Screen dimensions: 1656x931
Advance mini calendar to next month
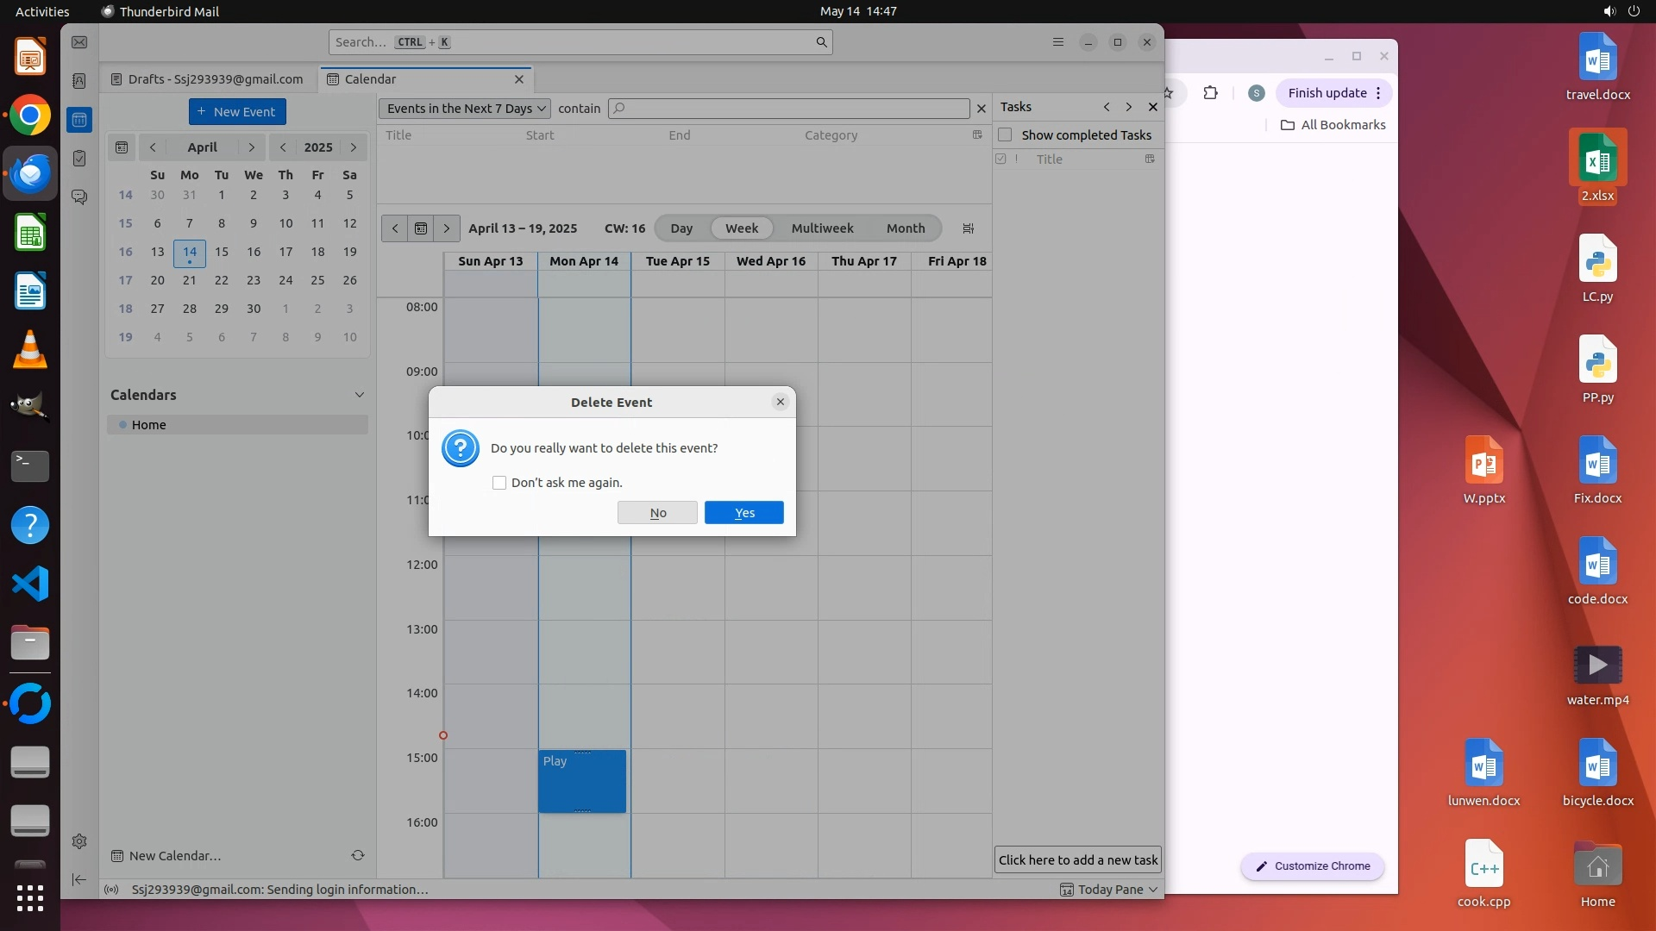(x=251, y=147)
